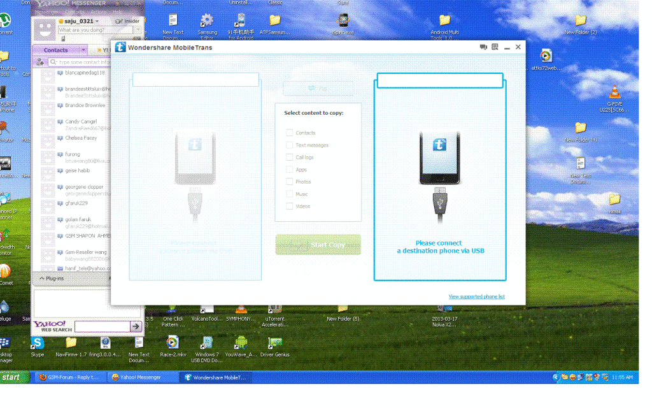The height and width of the screenshot is (408, 652).
Task: Click the Wondershare MobileTrans logo icon in title bar
Action: [120, 47]
